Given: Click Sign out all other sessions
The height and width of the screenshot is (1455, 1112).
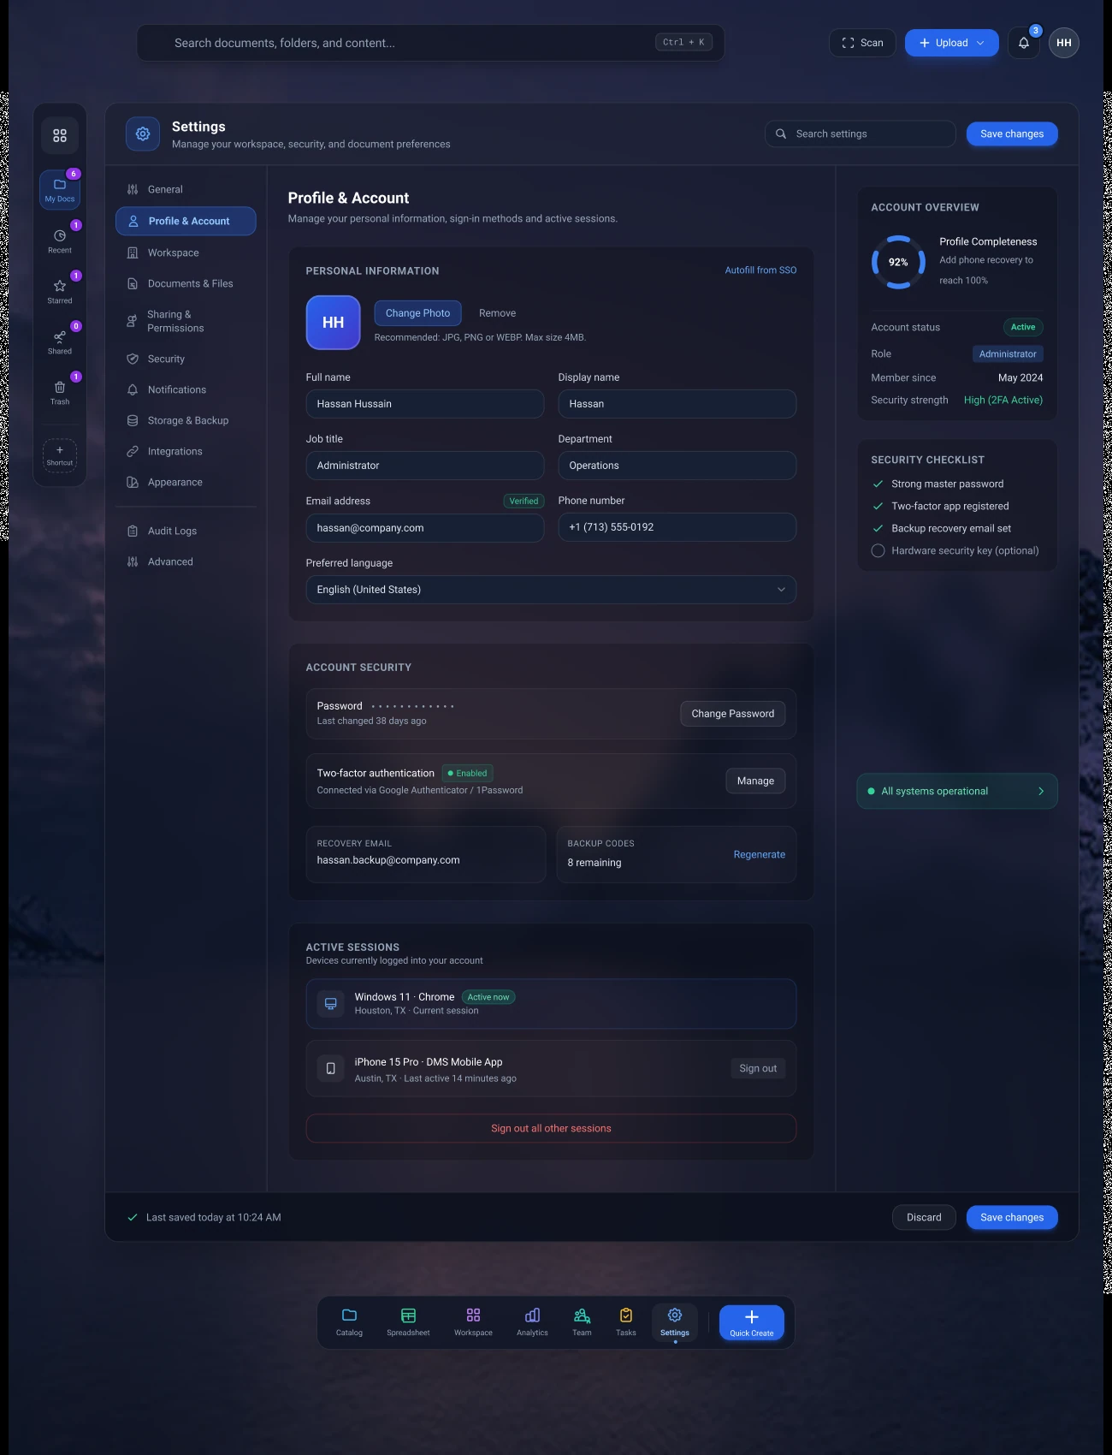Looking at the screenshot, I should coord(551,1128).
